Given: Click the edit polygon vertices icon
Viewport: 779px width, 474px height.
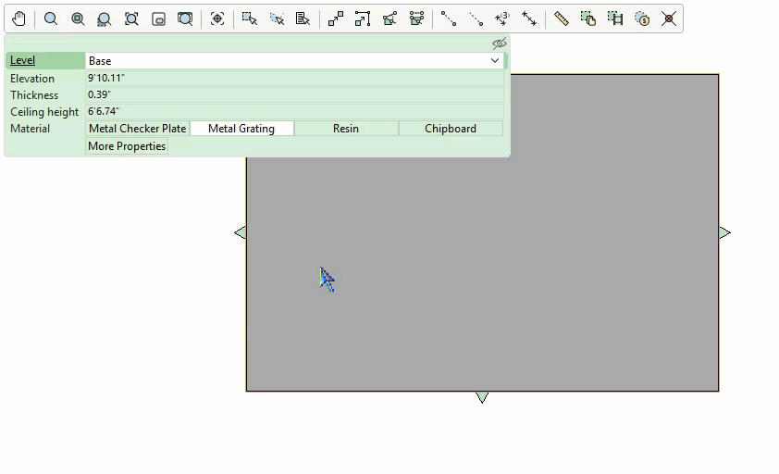Looking at the screenshot, I should [x=389, y=19].
